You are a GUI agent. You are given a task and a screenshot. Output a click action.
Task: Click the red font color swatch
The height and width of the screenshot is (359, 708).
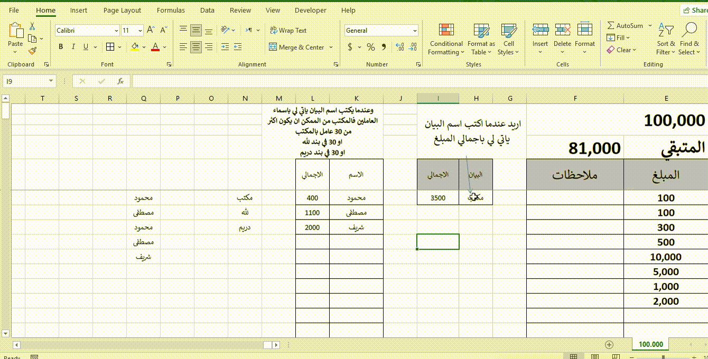click(155, 48)
